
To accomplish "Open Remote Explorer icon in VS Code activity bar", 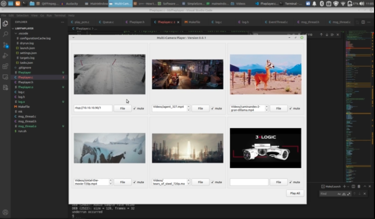I will tap(5, 77).
